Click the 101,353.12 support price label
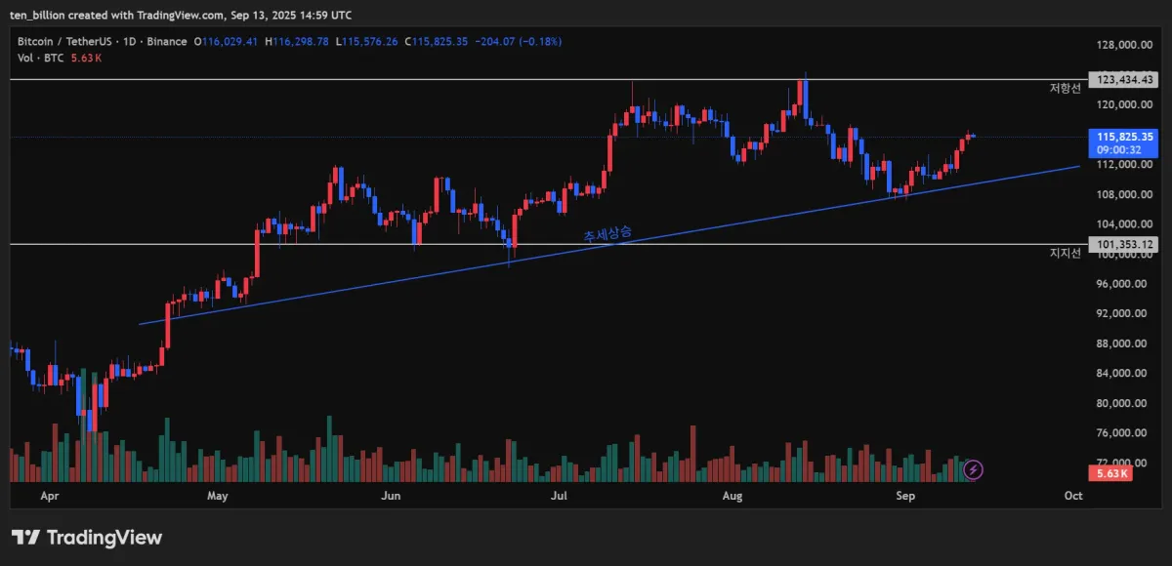The height and width of the screenshot is (566, 1172). coord(1123,245)
